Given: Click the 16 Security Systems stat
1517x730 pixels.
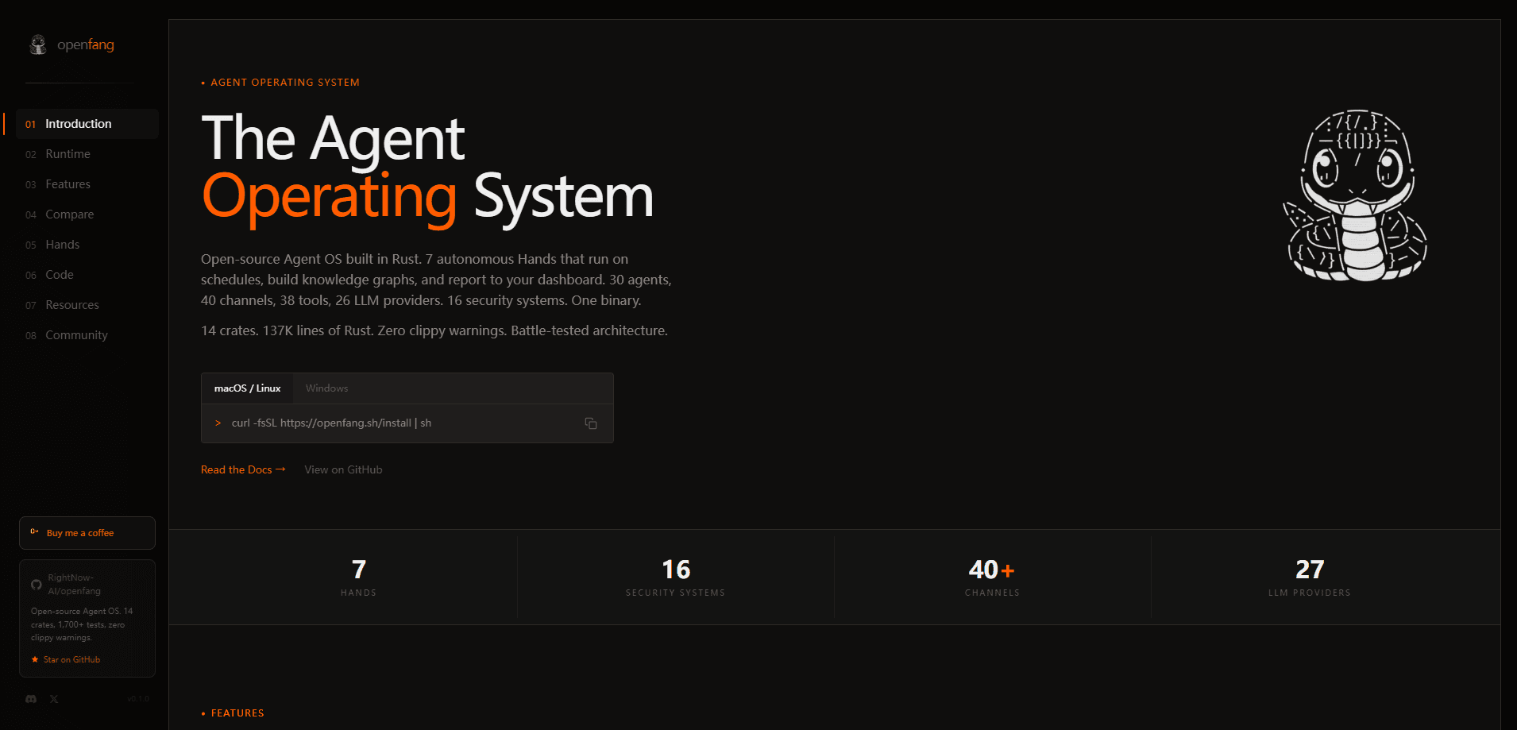Looking at the screenshot, I should click(x=676, y=577).
